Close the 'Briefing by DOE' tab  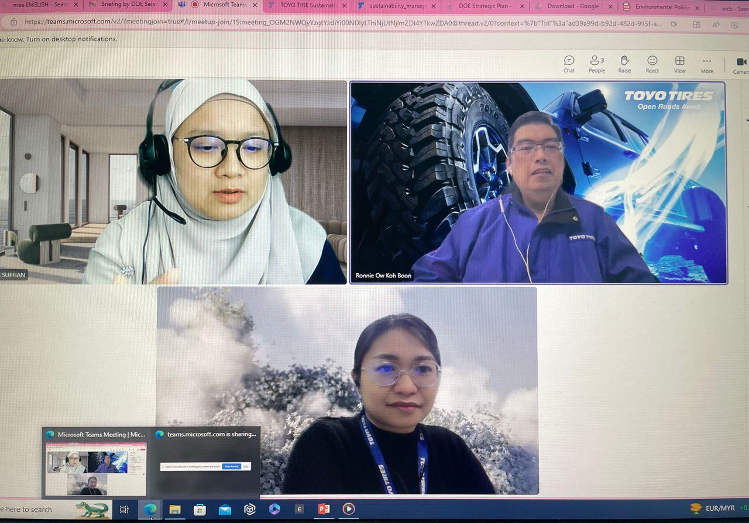click(165, 5)
